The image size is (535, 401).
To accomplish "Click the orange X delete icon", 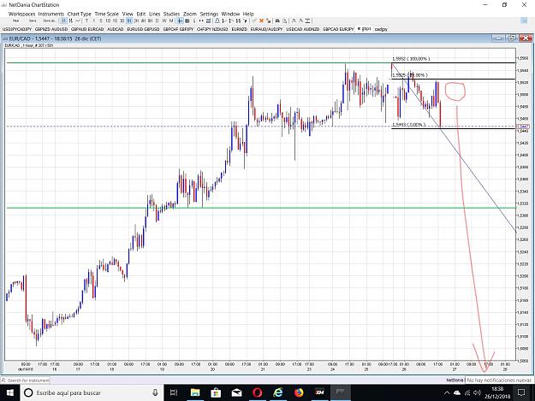I will point(261,21).
